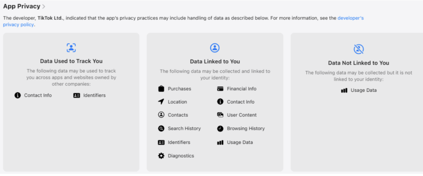
Task: Click the Diagnostics gear icon
Action: [161, 156]
